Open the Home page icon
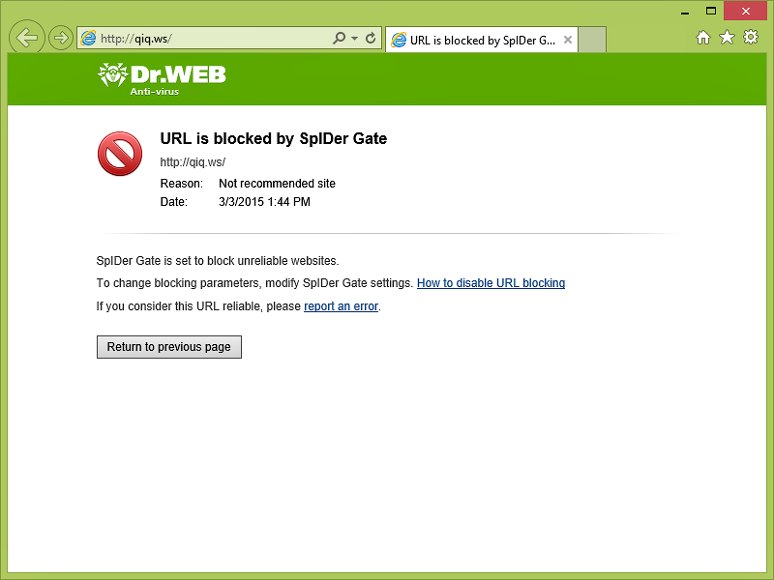The width and height of the screenshot is (774, 580). tap(703, 38)
